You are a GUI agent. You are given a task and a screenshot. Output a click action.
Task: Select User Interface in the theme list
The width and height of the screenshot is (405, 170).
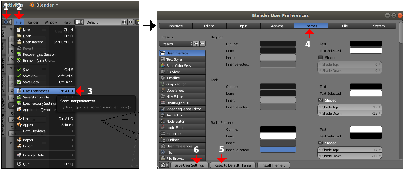tap(182, 53)
